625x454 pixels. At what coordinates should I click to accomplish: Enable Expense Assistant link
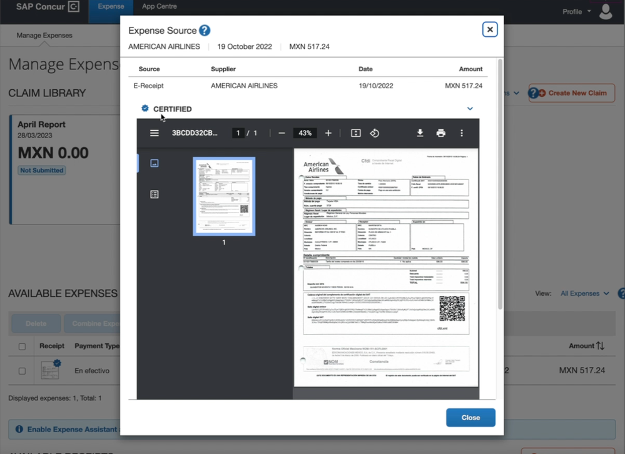[x=72, y=430]
